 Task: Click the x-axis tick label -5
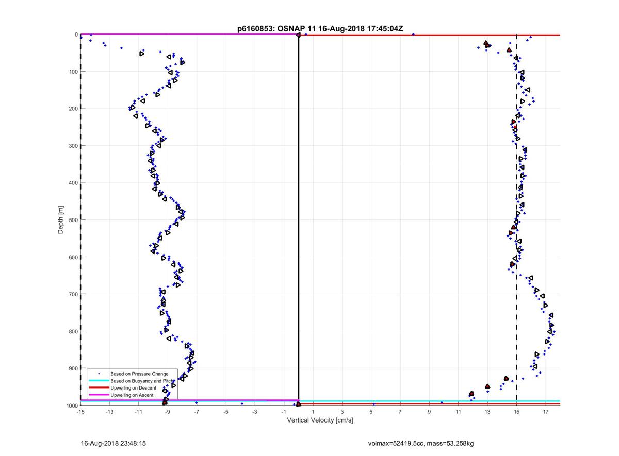[225, 412]
